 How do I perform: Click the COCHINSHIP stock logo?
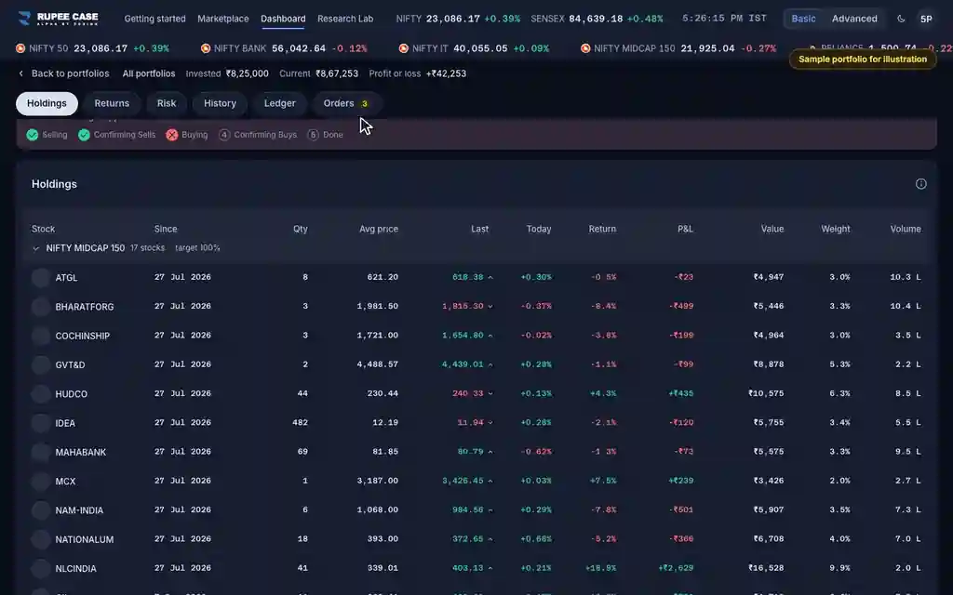[41, 336]
